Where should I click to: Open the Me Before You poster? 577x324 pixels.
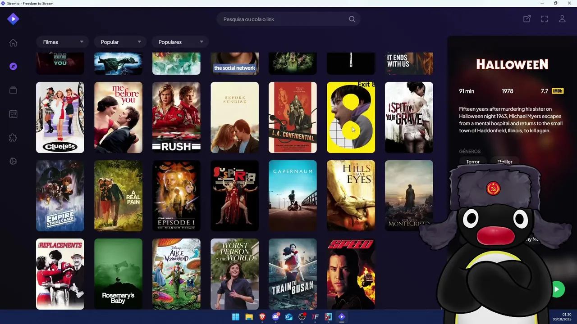click(118, 117)
